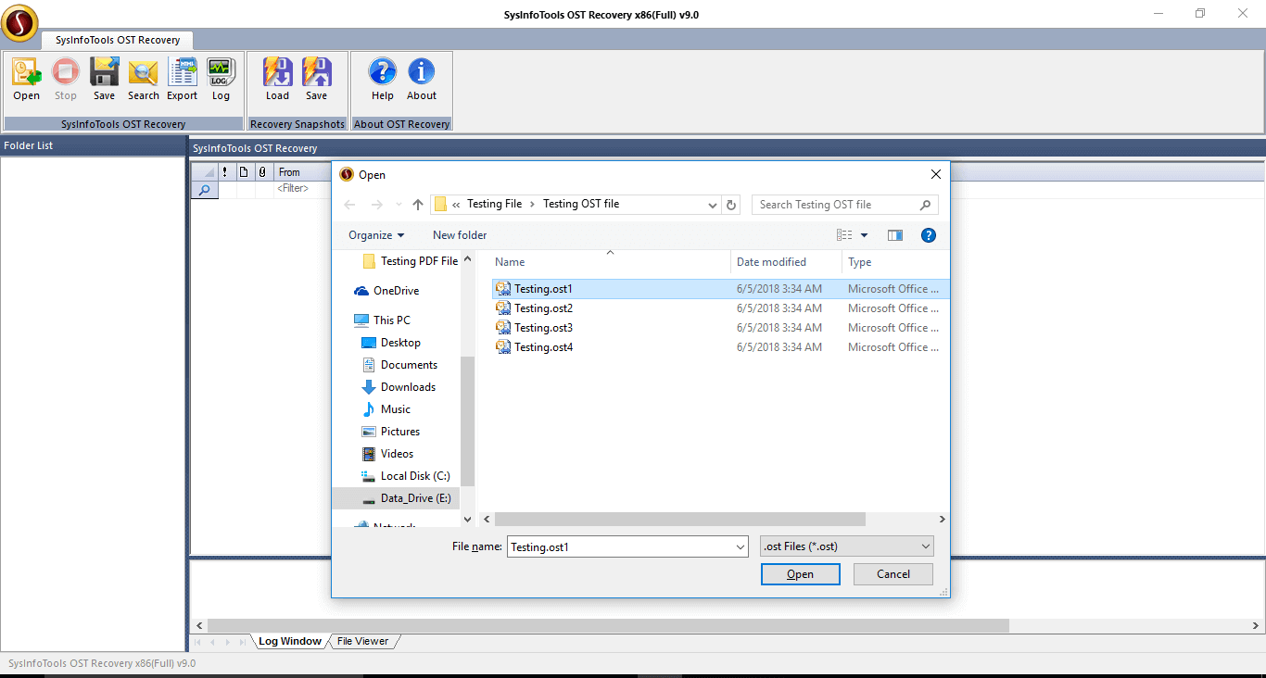Image resolution: width=1266 pixels, height=678 pixels.
Task: Change your view icon in dialog
Action: [x=844, y=235]
